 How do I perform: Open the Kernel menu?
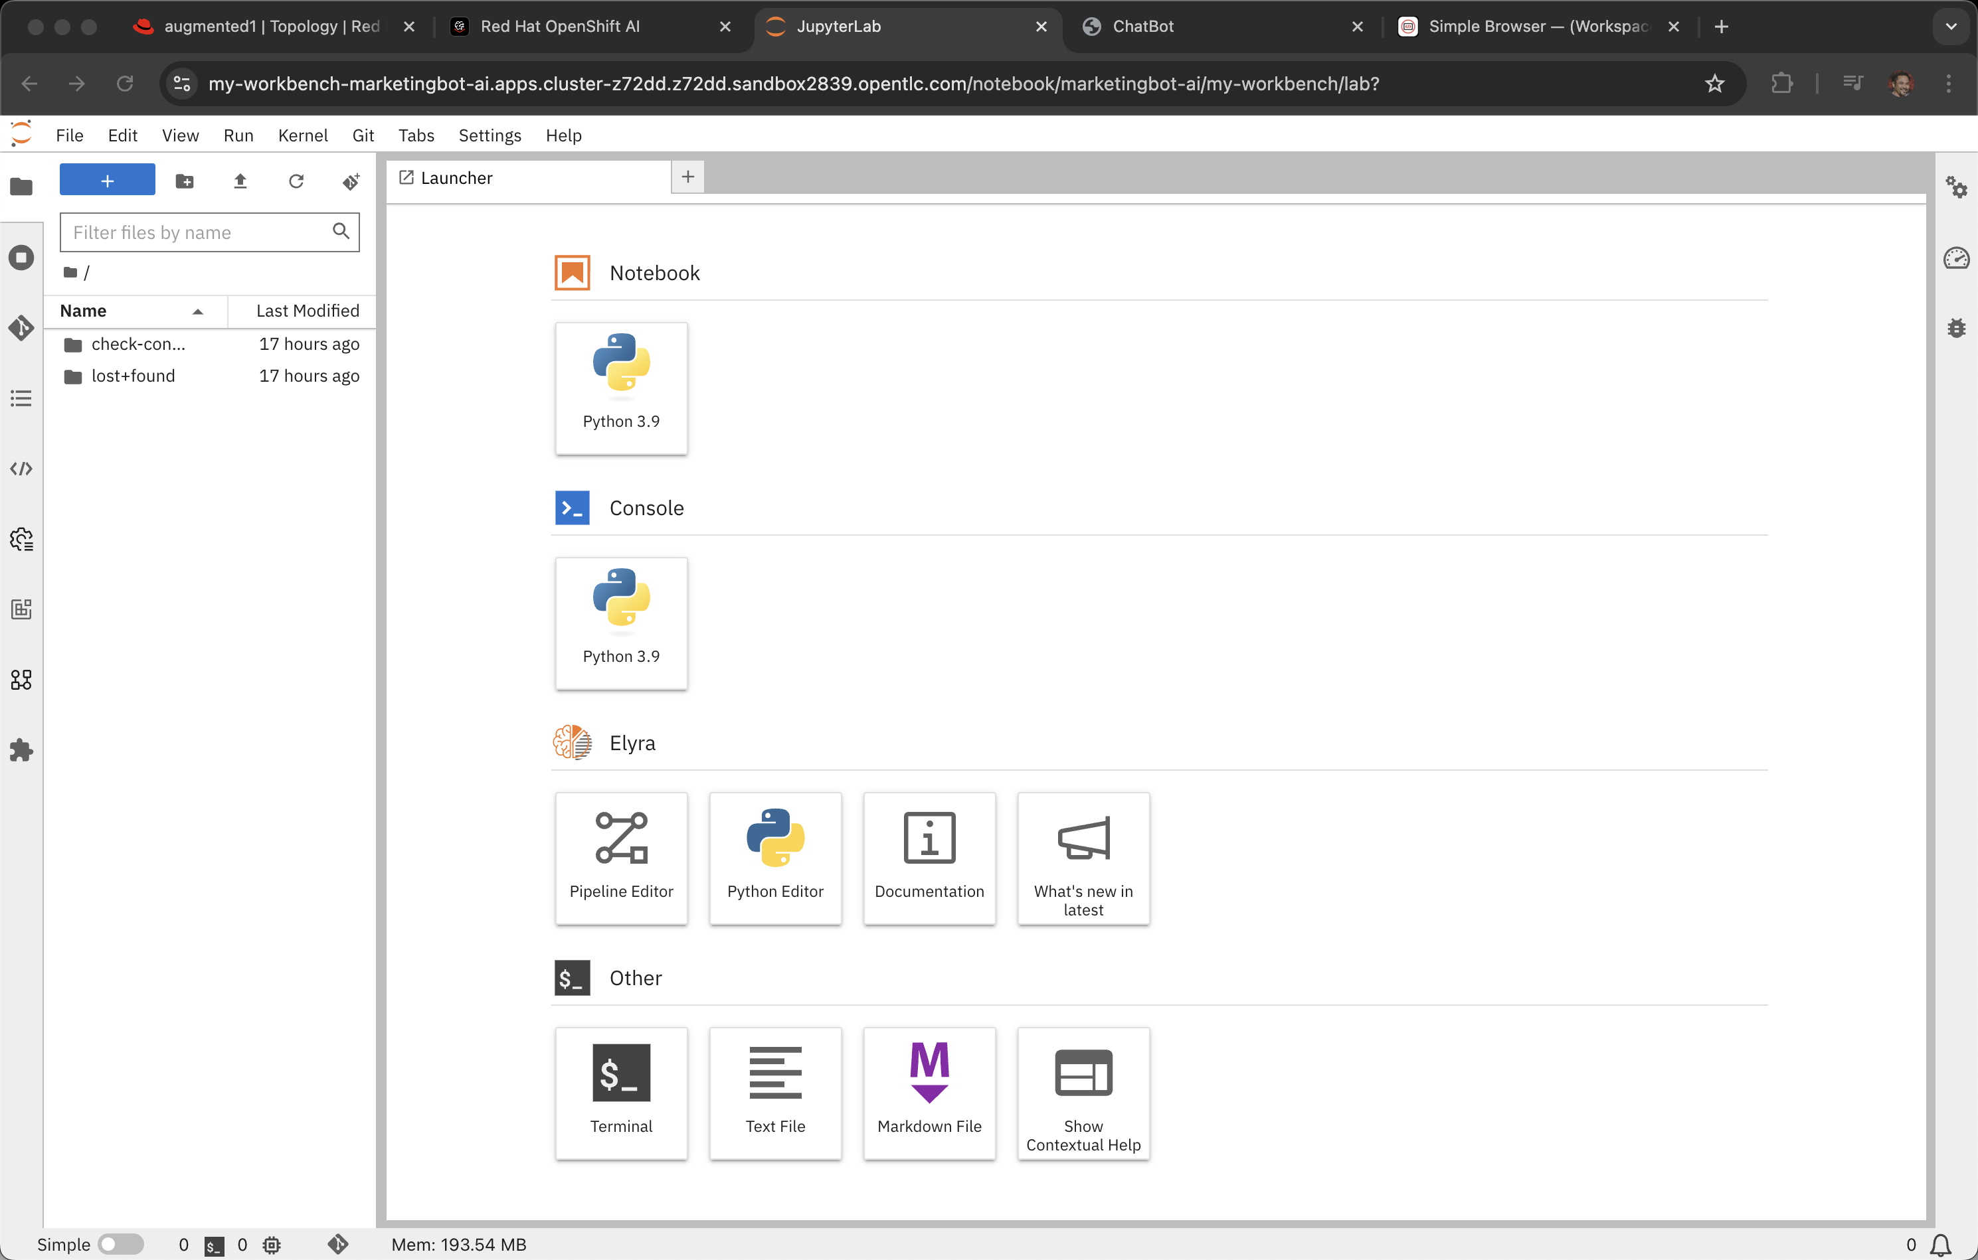302,135
